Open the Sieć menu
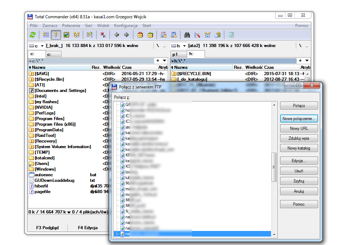Image resolution: width=337 pixels, height=245 pixels. click(x=88, y=26)
